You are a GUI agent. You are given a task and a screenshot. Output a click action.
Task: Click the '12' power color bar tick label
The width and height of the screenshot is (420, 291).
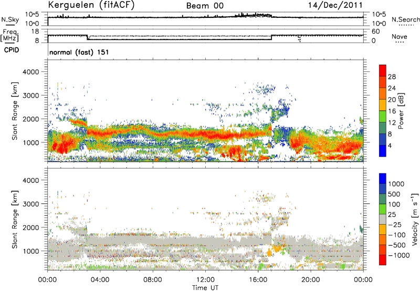click(x=392, y=123)
